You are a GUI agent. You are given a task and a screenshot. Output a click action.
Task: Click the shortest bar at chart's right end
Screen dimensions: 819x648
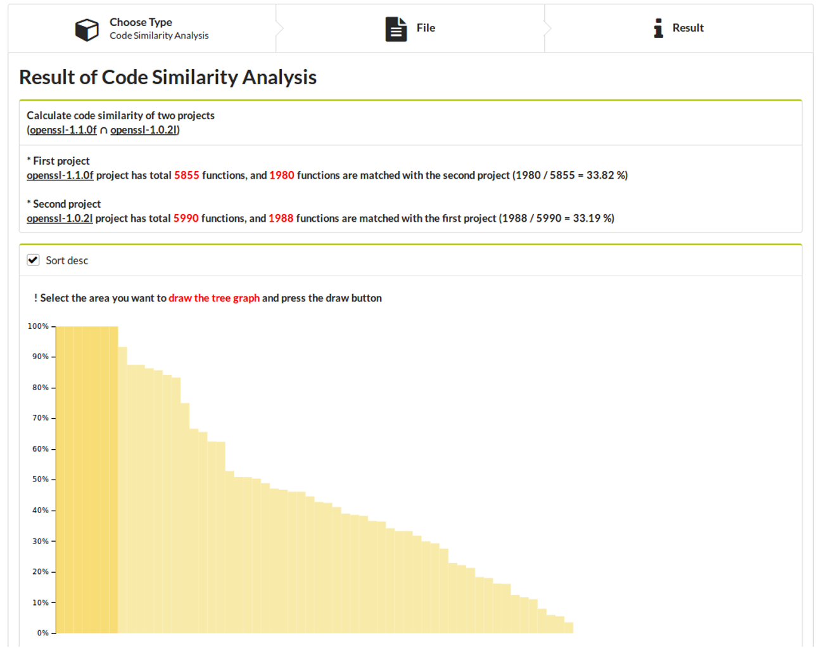click(x=569, y=628)
